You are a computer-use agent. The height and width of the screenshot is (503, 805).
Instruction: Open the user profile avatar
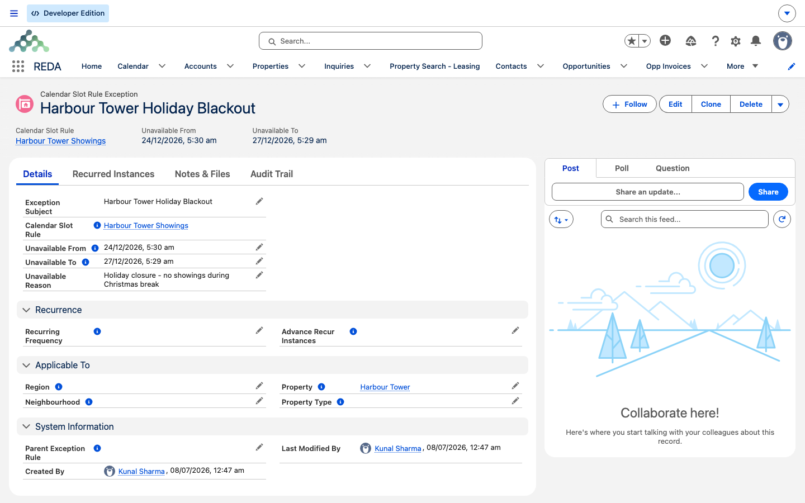(x=783, y=41)
